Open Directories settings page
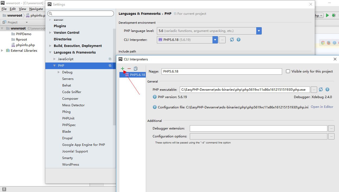The height and width of the screenshot is (192, 339). 62,39
